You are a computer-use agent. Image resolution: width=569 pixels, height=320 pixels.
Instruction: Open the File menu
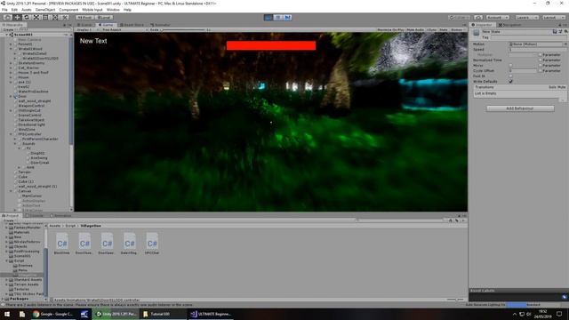coord(4,10)
